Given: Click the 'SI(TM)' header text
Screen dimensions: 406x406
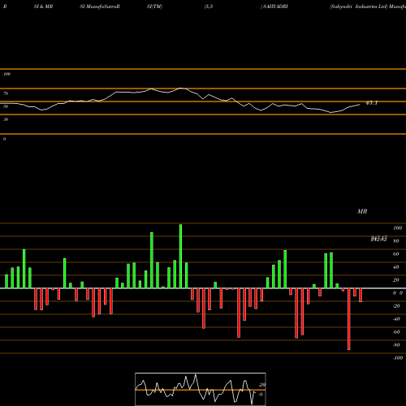Looking at the screenshot, I should click(154, 6).
